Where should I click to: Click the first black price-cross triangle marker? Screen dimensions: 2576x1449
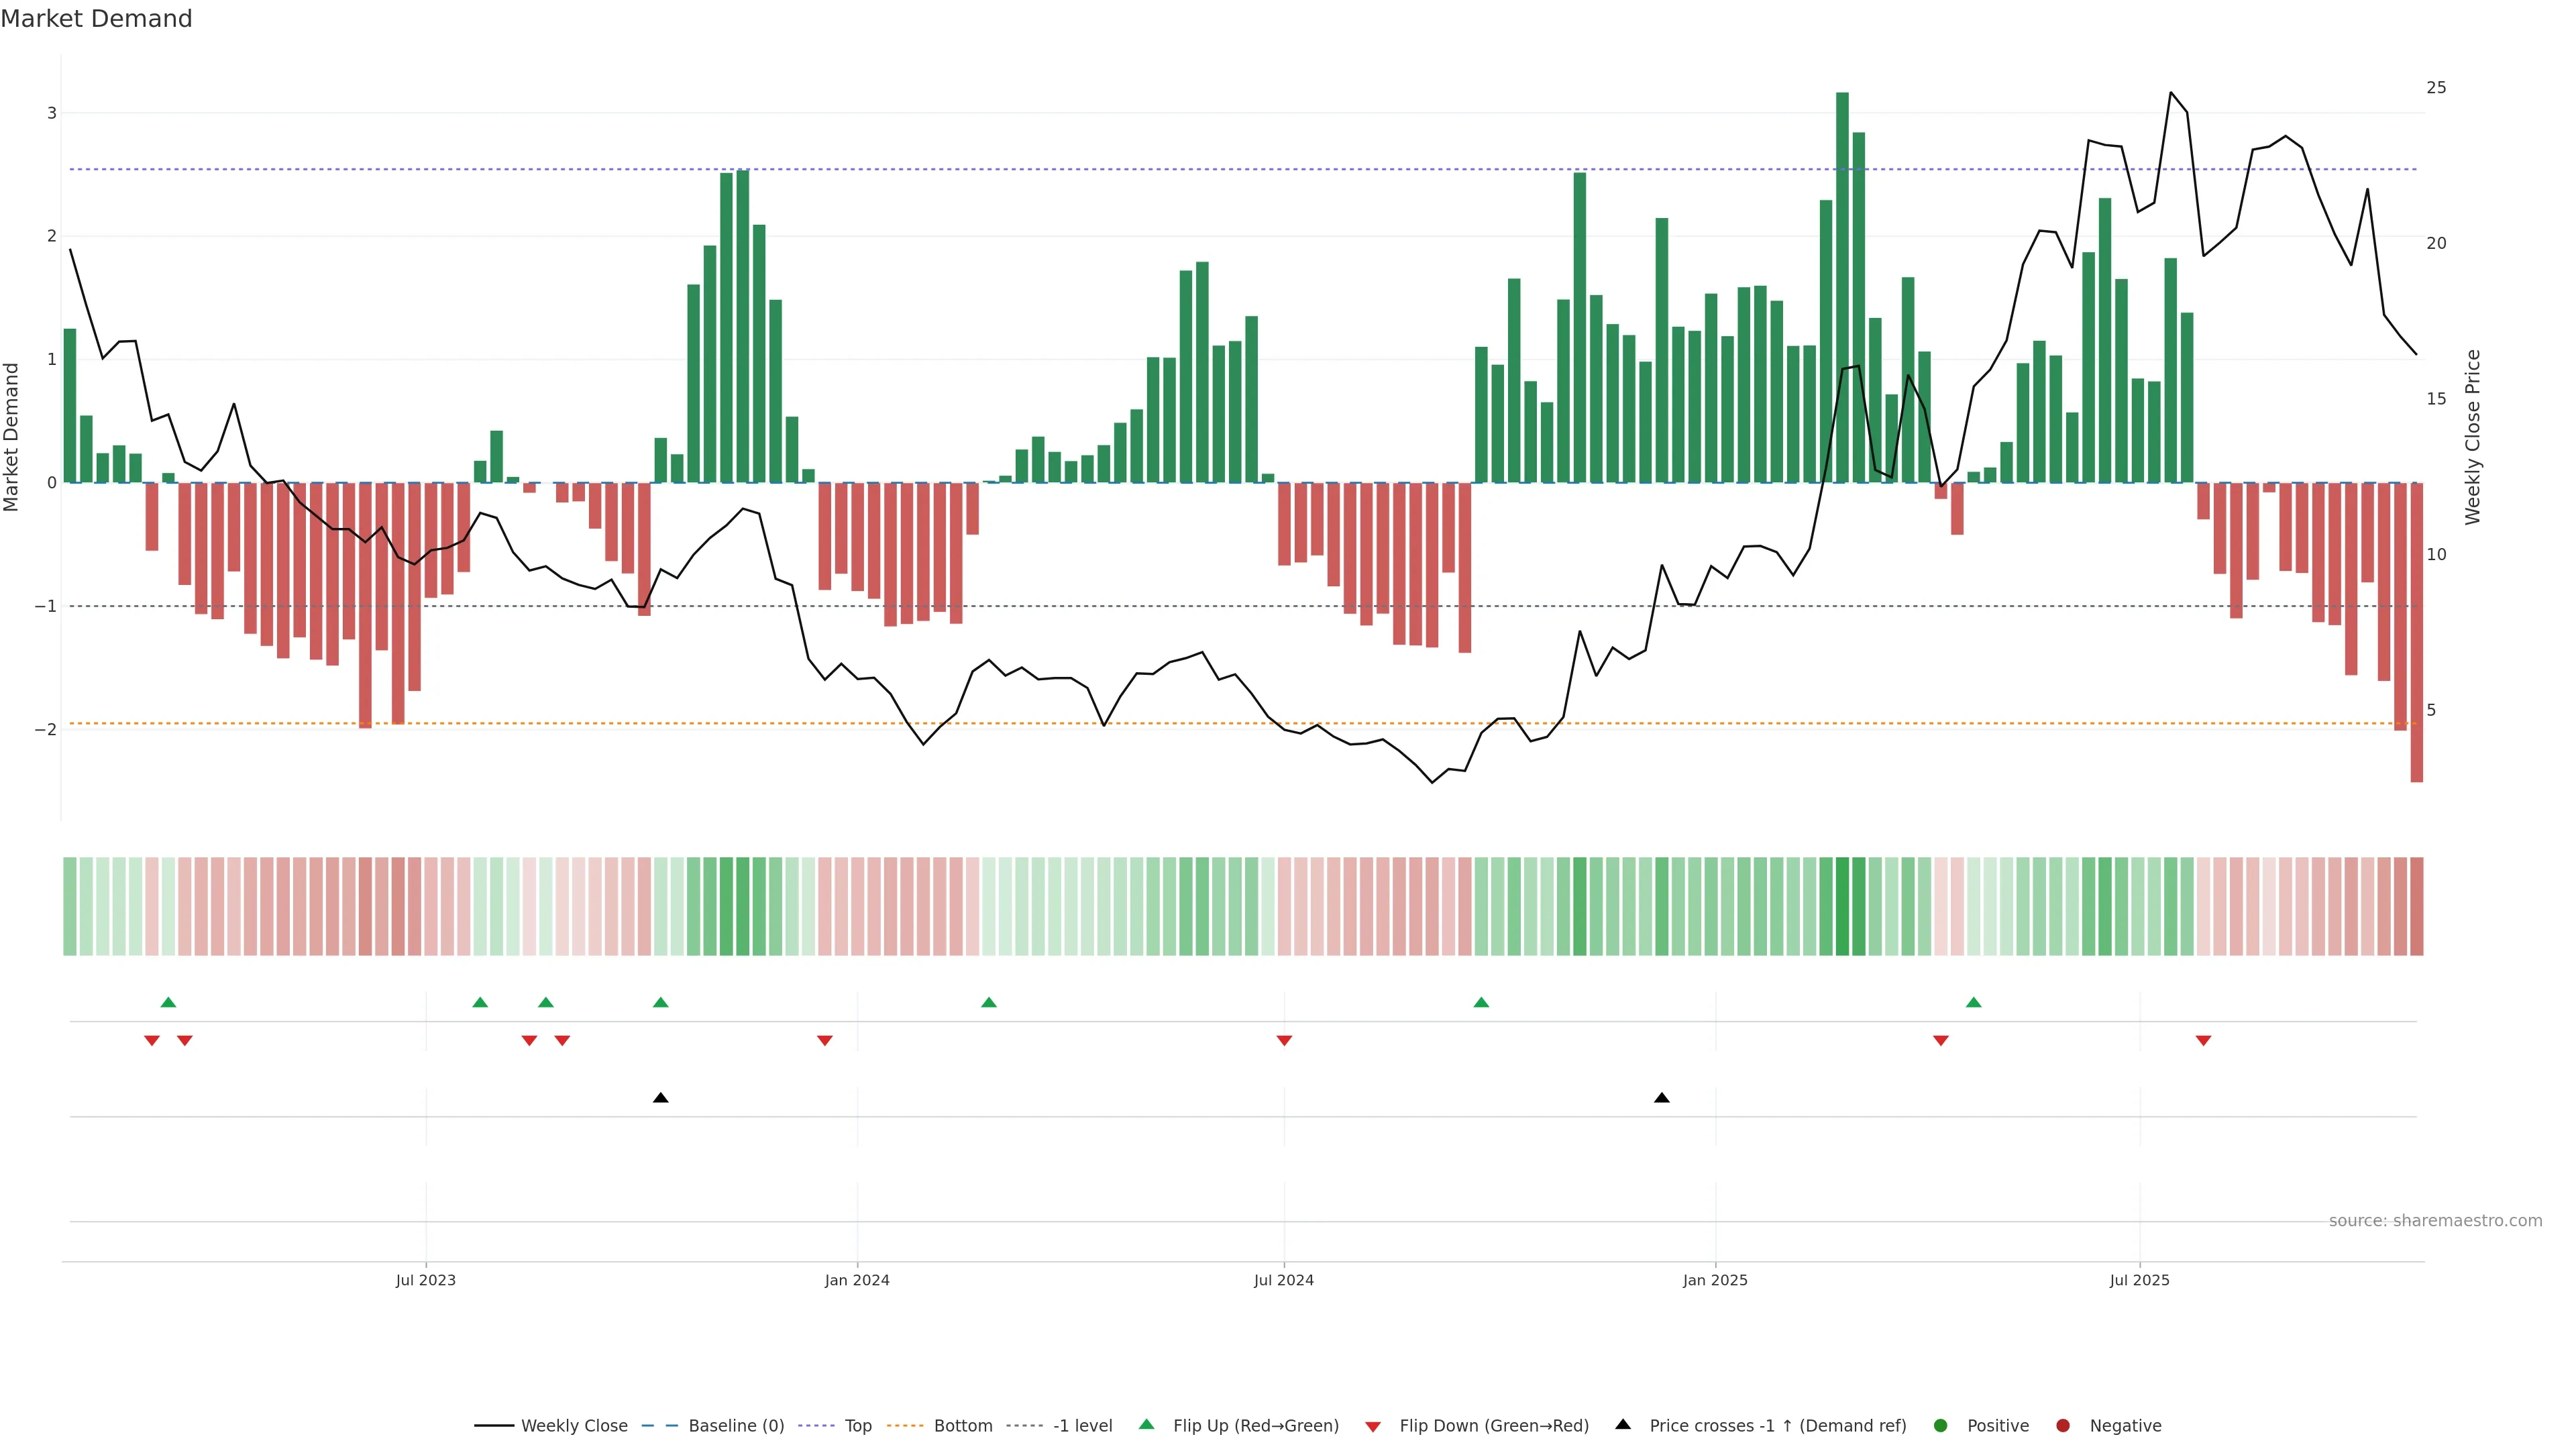tap(660, 1098)
